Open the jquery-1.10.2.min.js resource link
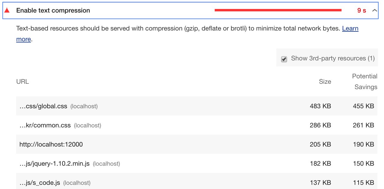Screen dimensions: 384x189 (54, 164)
